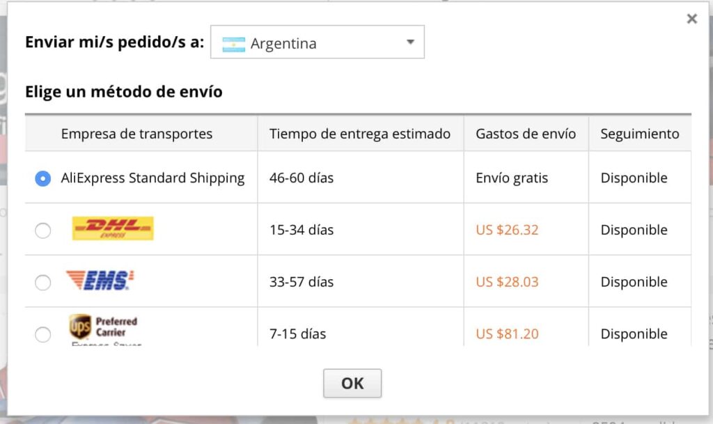Click the UPS Preferred Carrier logo

click(103, 329)
